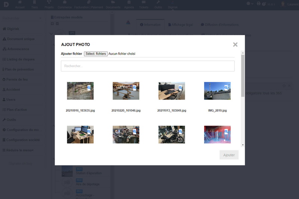The height and width of the screenshot is (199, 299).
Task: Zoom magnifier on desk with monitors photo
Action: [x=89, y=131]
